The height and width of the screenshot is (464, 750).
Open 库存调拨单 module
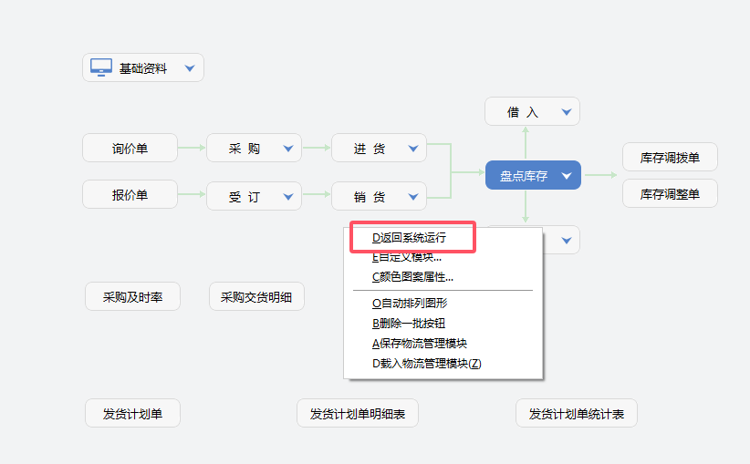coord(670,157)
